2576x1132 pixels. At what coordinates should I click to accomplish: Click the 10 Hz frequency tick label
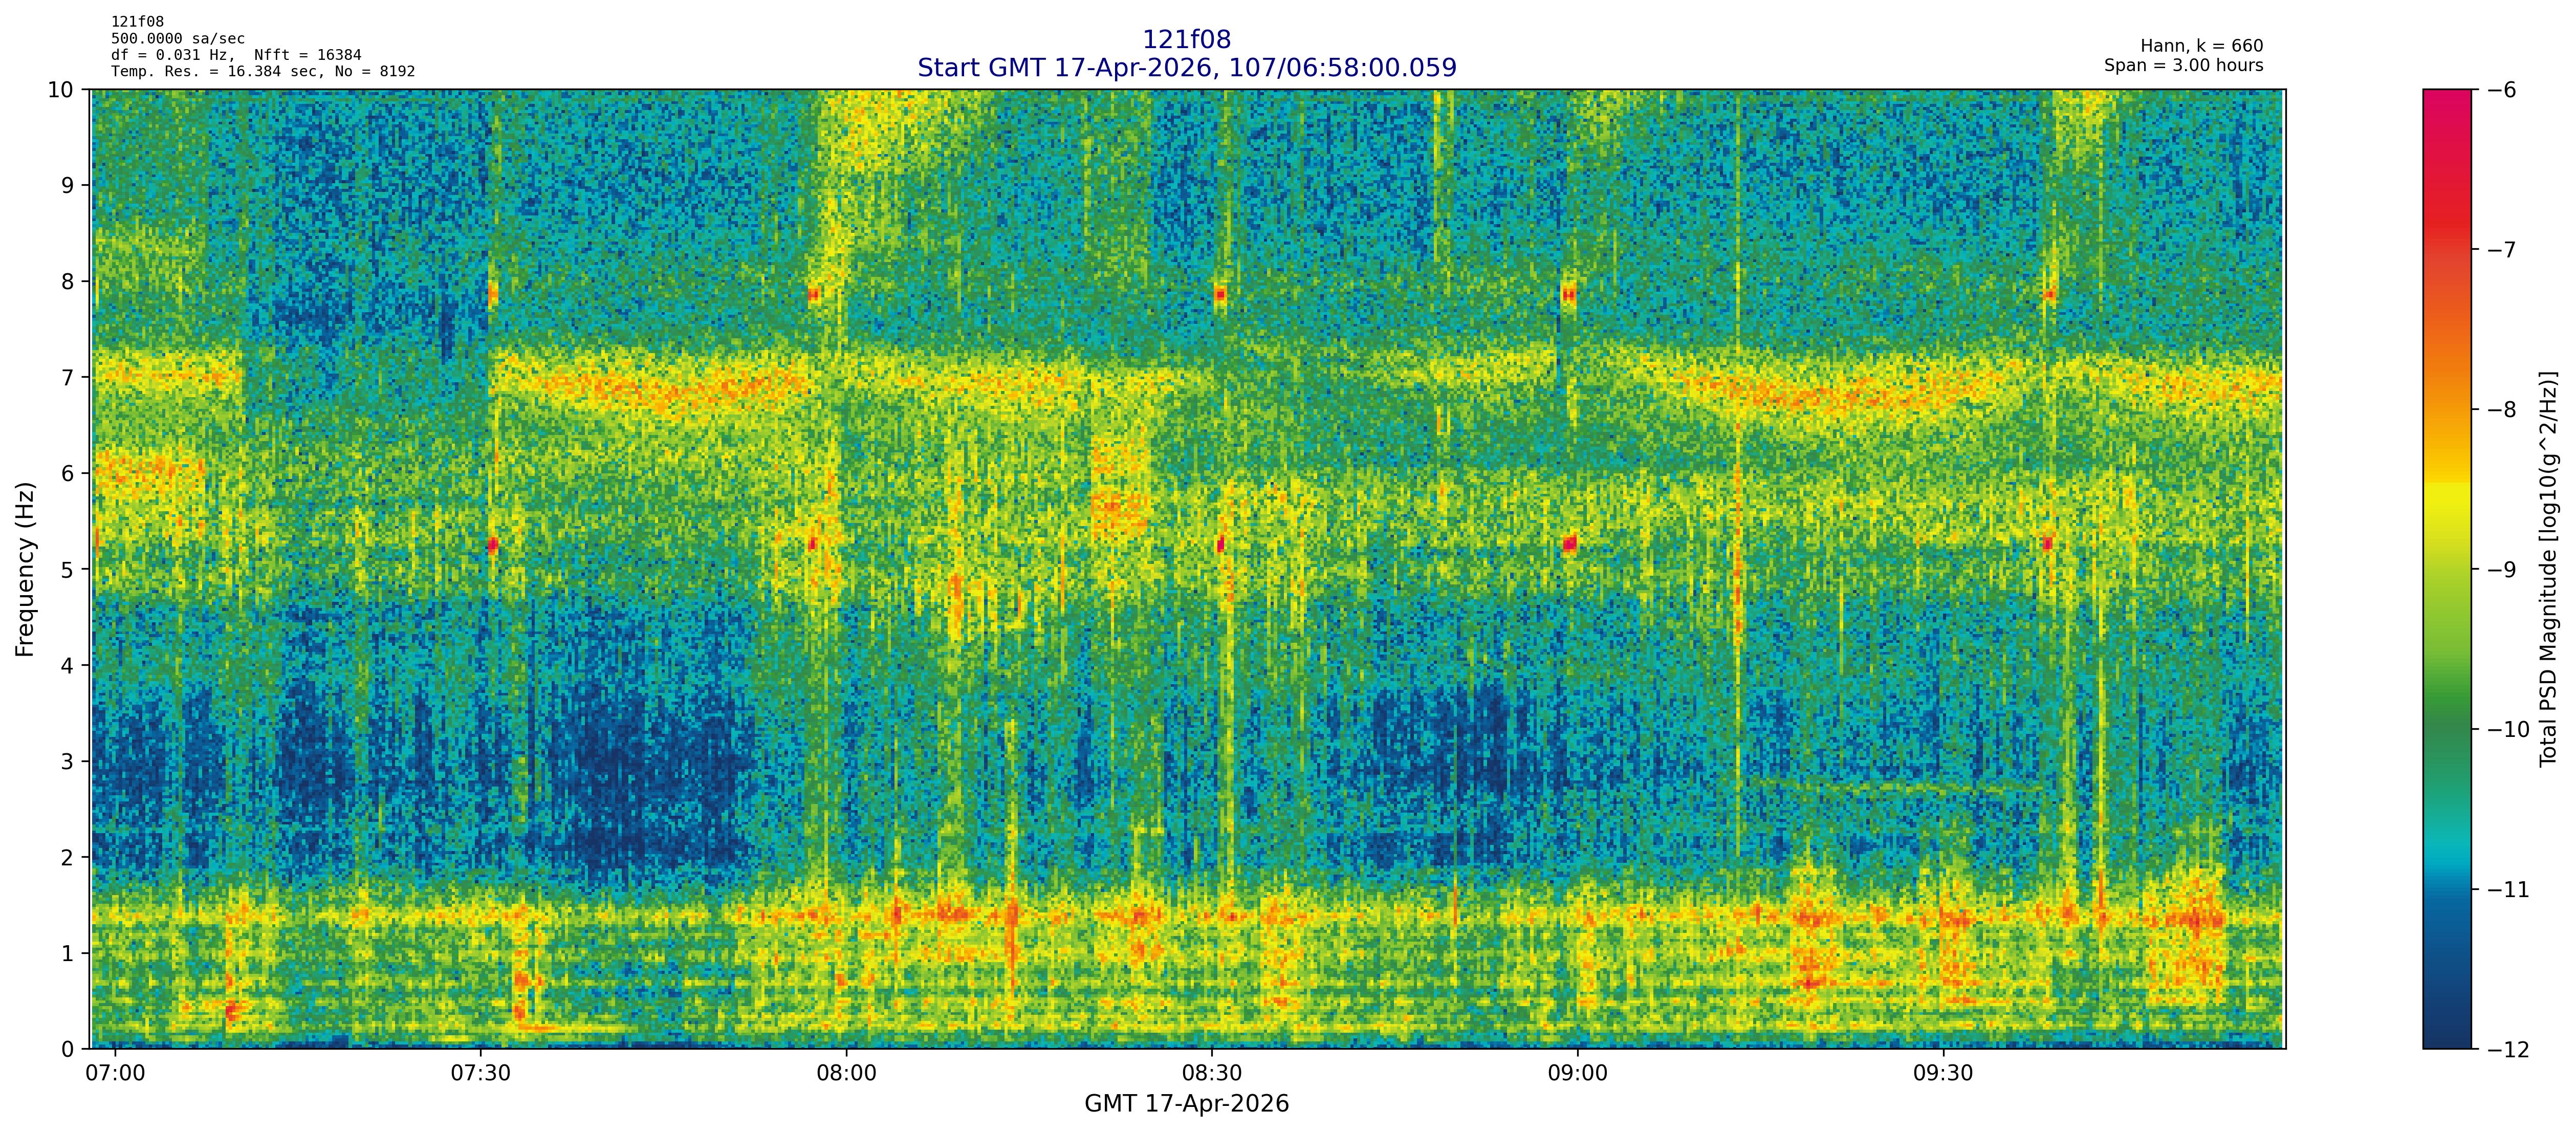[x=60, y=90]
